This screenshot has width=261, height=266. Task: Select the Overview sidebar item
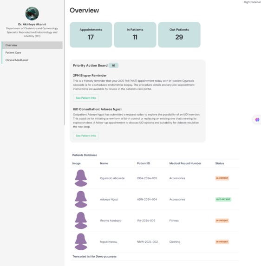coord(32,45)
